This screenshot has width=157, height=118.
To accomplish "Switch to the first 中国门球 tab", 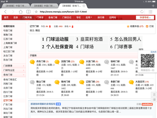I will click(x=16, y=6).
